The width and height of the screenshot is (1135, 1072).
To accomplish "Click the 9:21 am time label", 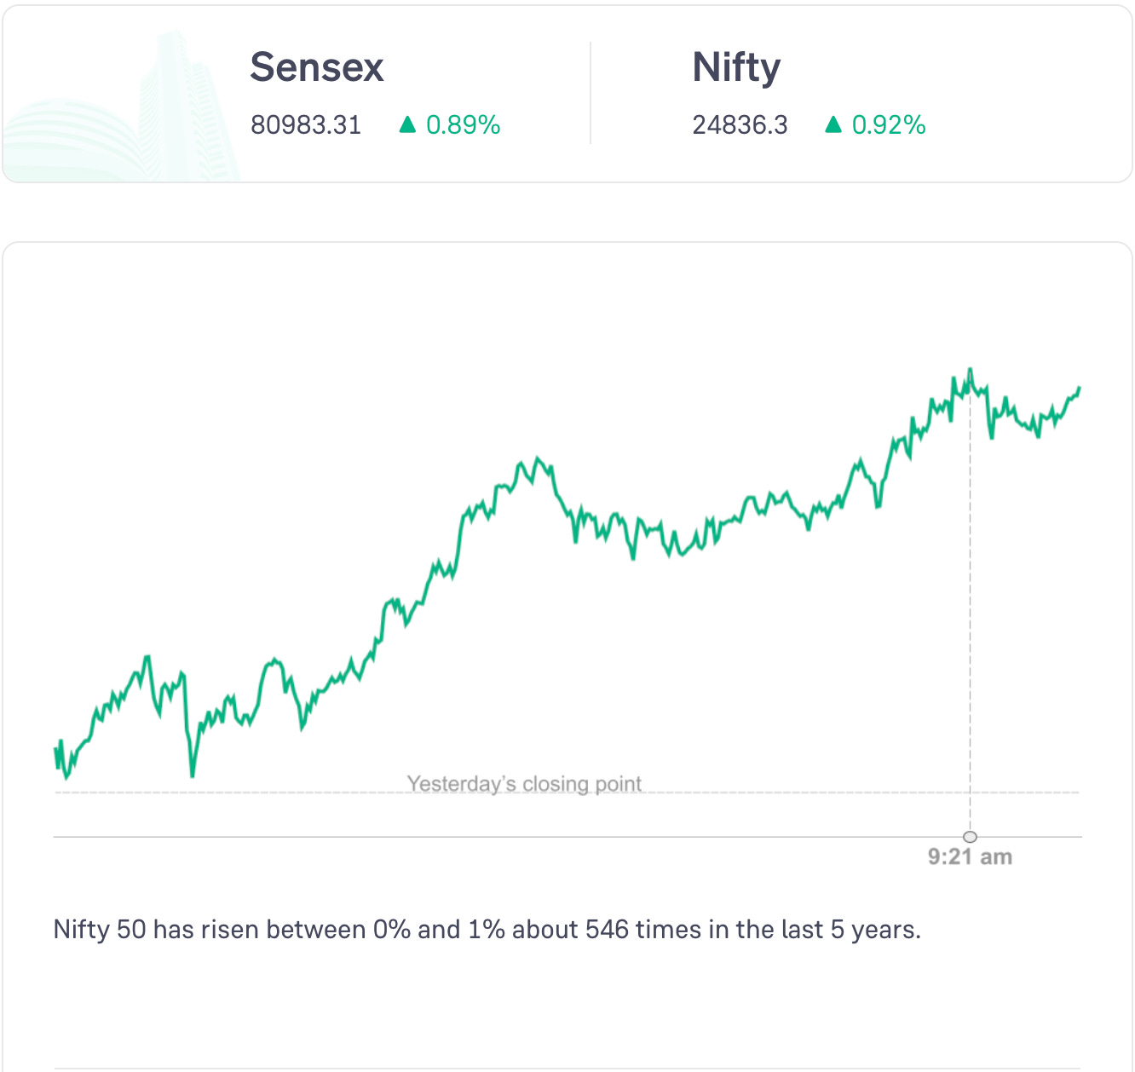I will pyautogui.click(x=970, y=857).
